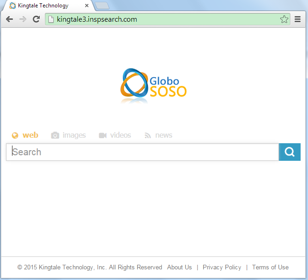
Task: Click the video camera icon beside videos
Action: pyautogui.click(x=103, y=135)
